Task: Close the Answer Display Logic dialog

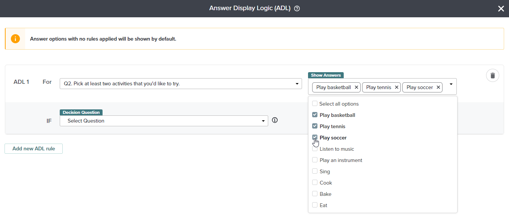Action: (501, 8)
